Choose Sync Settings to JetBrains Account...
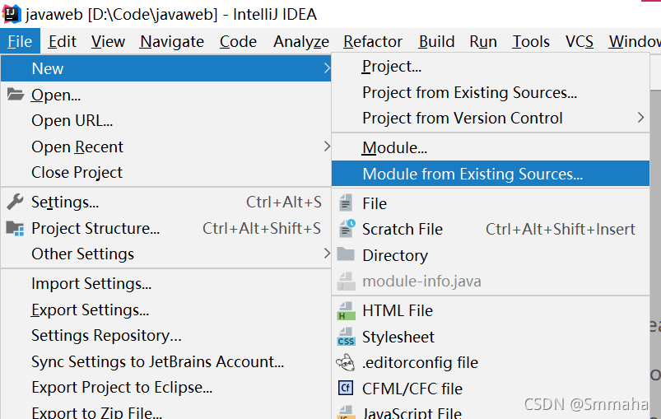 (165, 361)
